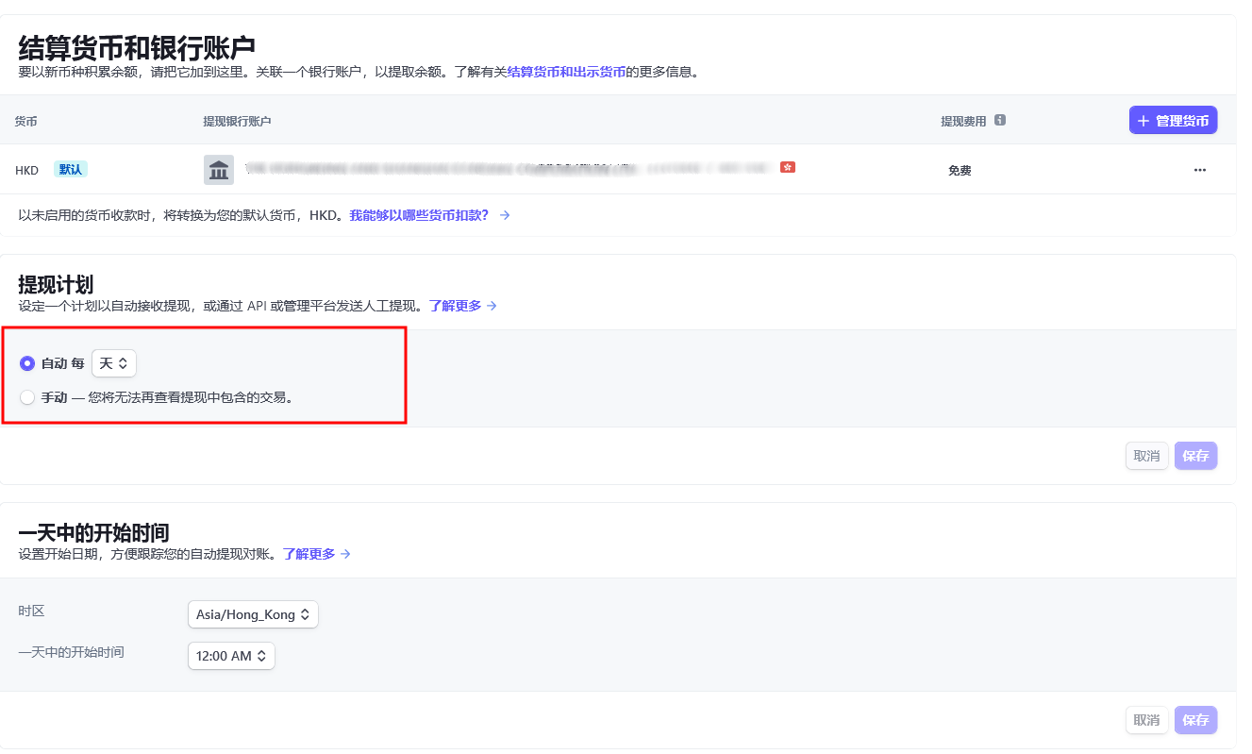Click 取消 in the 提现计划 section
Screen dimensions: 1252x754
tap(1146, 456)
